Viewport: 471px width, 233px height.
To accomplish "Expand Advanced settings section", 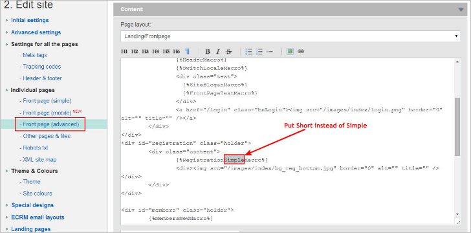I will (x=7, y=32).
